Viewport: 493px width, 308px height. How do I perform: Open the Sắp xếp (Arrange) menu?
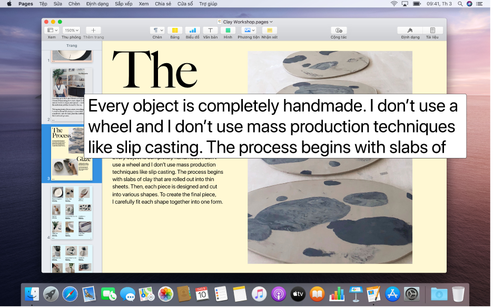click(x=124, y=4)
